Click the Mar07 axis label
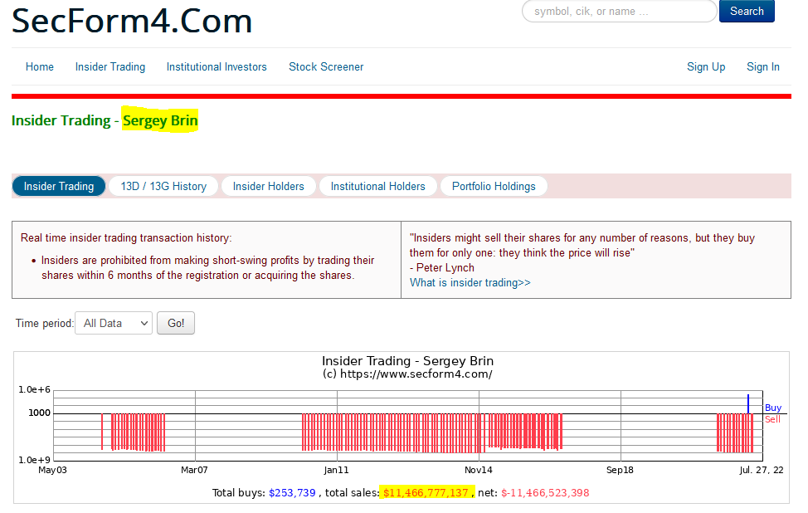808x513 pixels. click(x=194, y=470)
